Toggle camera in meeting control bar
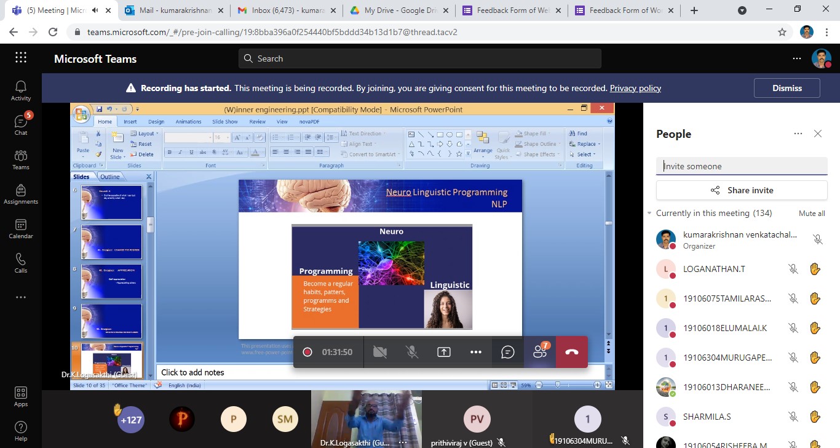 380,352
